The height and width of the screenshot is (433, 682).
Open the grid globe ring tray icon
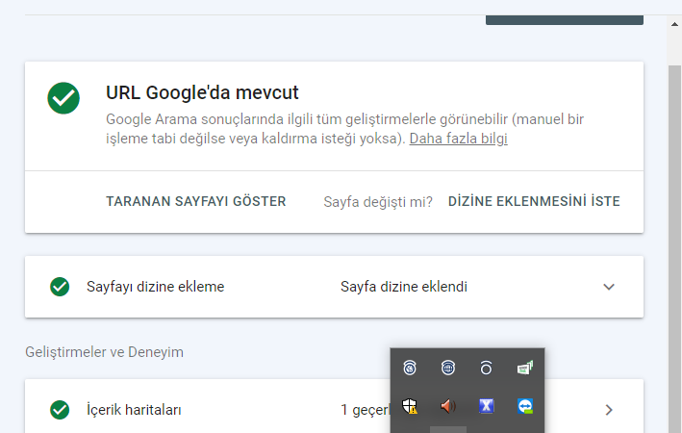[448, 369]
